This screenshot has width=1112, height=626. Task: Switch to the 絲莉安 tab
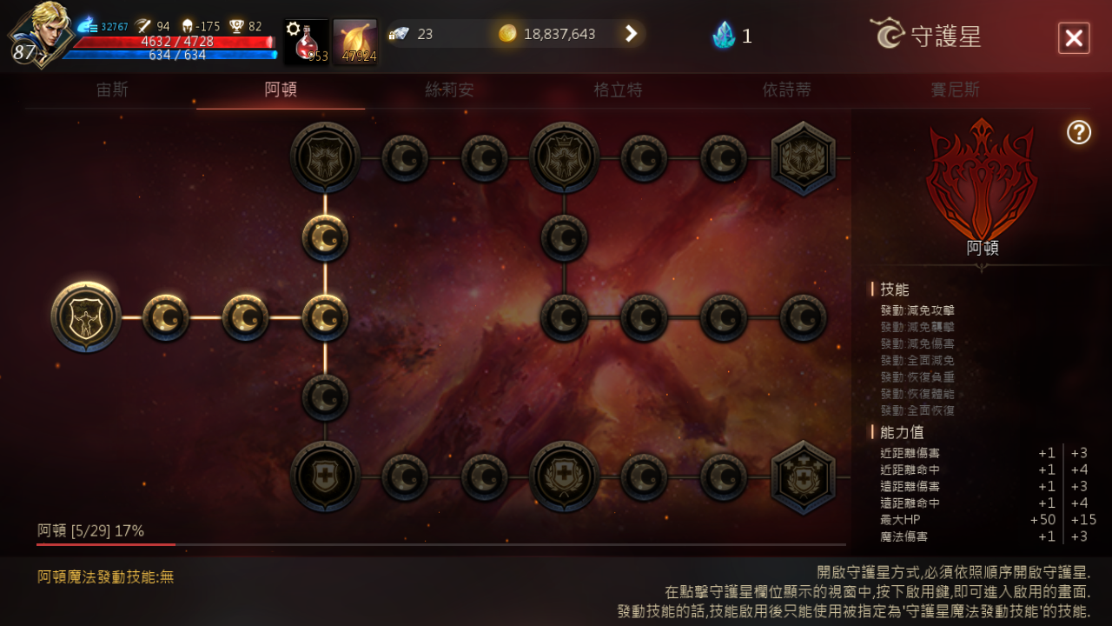[449, 90]
